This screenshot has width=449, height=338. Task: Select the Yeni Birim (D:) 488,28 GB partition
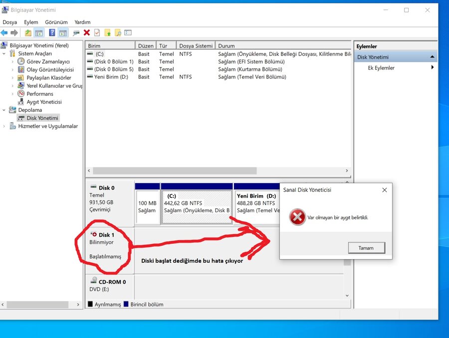click(256, 204)
